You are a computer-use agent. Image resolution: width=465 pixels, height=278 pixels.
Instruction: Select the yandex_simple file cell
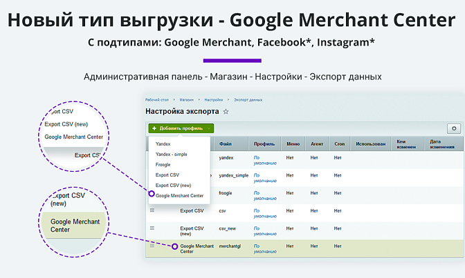234,175
